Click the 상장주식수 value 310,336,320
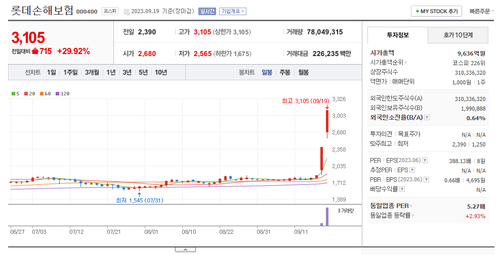This screenshot has width=499, height=255. (x=470, y=73)
